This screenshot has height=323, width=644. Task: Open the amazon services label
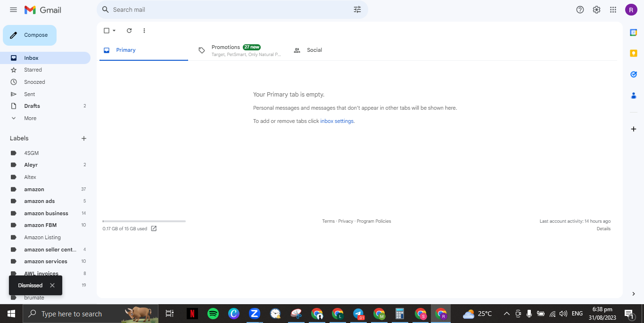(x=45, y=261)
